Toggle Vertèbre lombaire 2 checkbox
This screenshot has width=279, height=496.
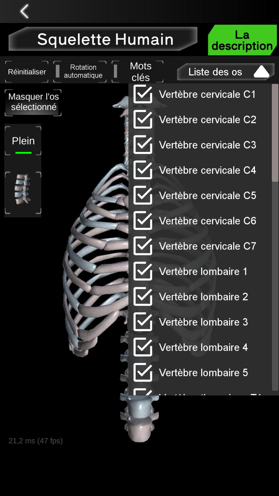[x=143, y=297]
